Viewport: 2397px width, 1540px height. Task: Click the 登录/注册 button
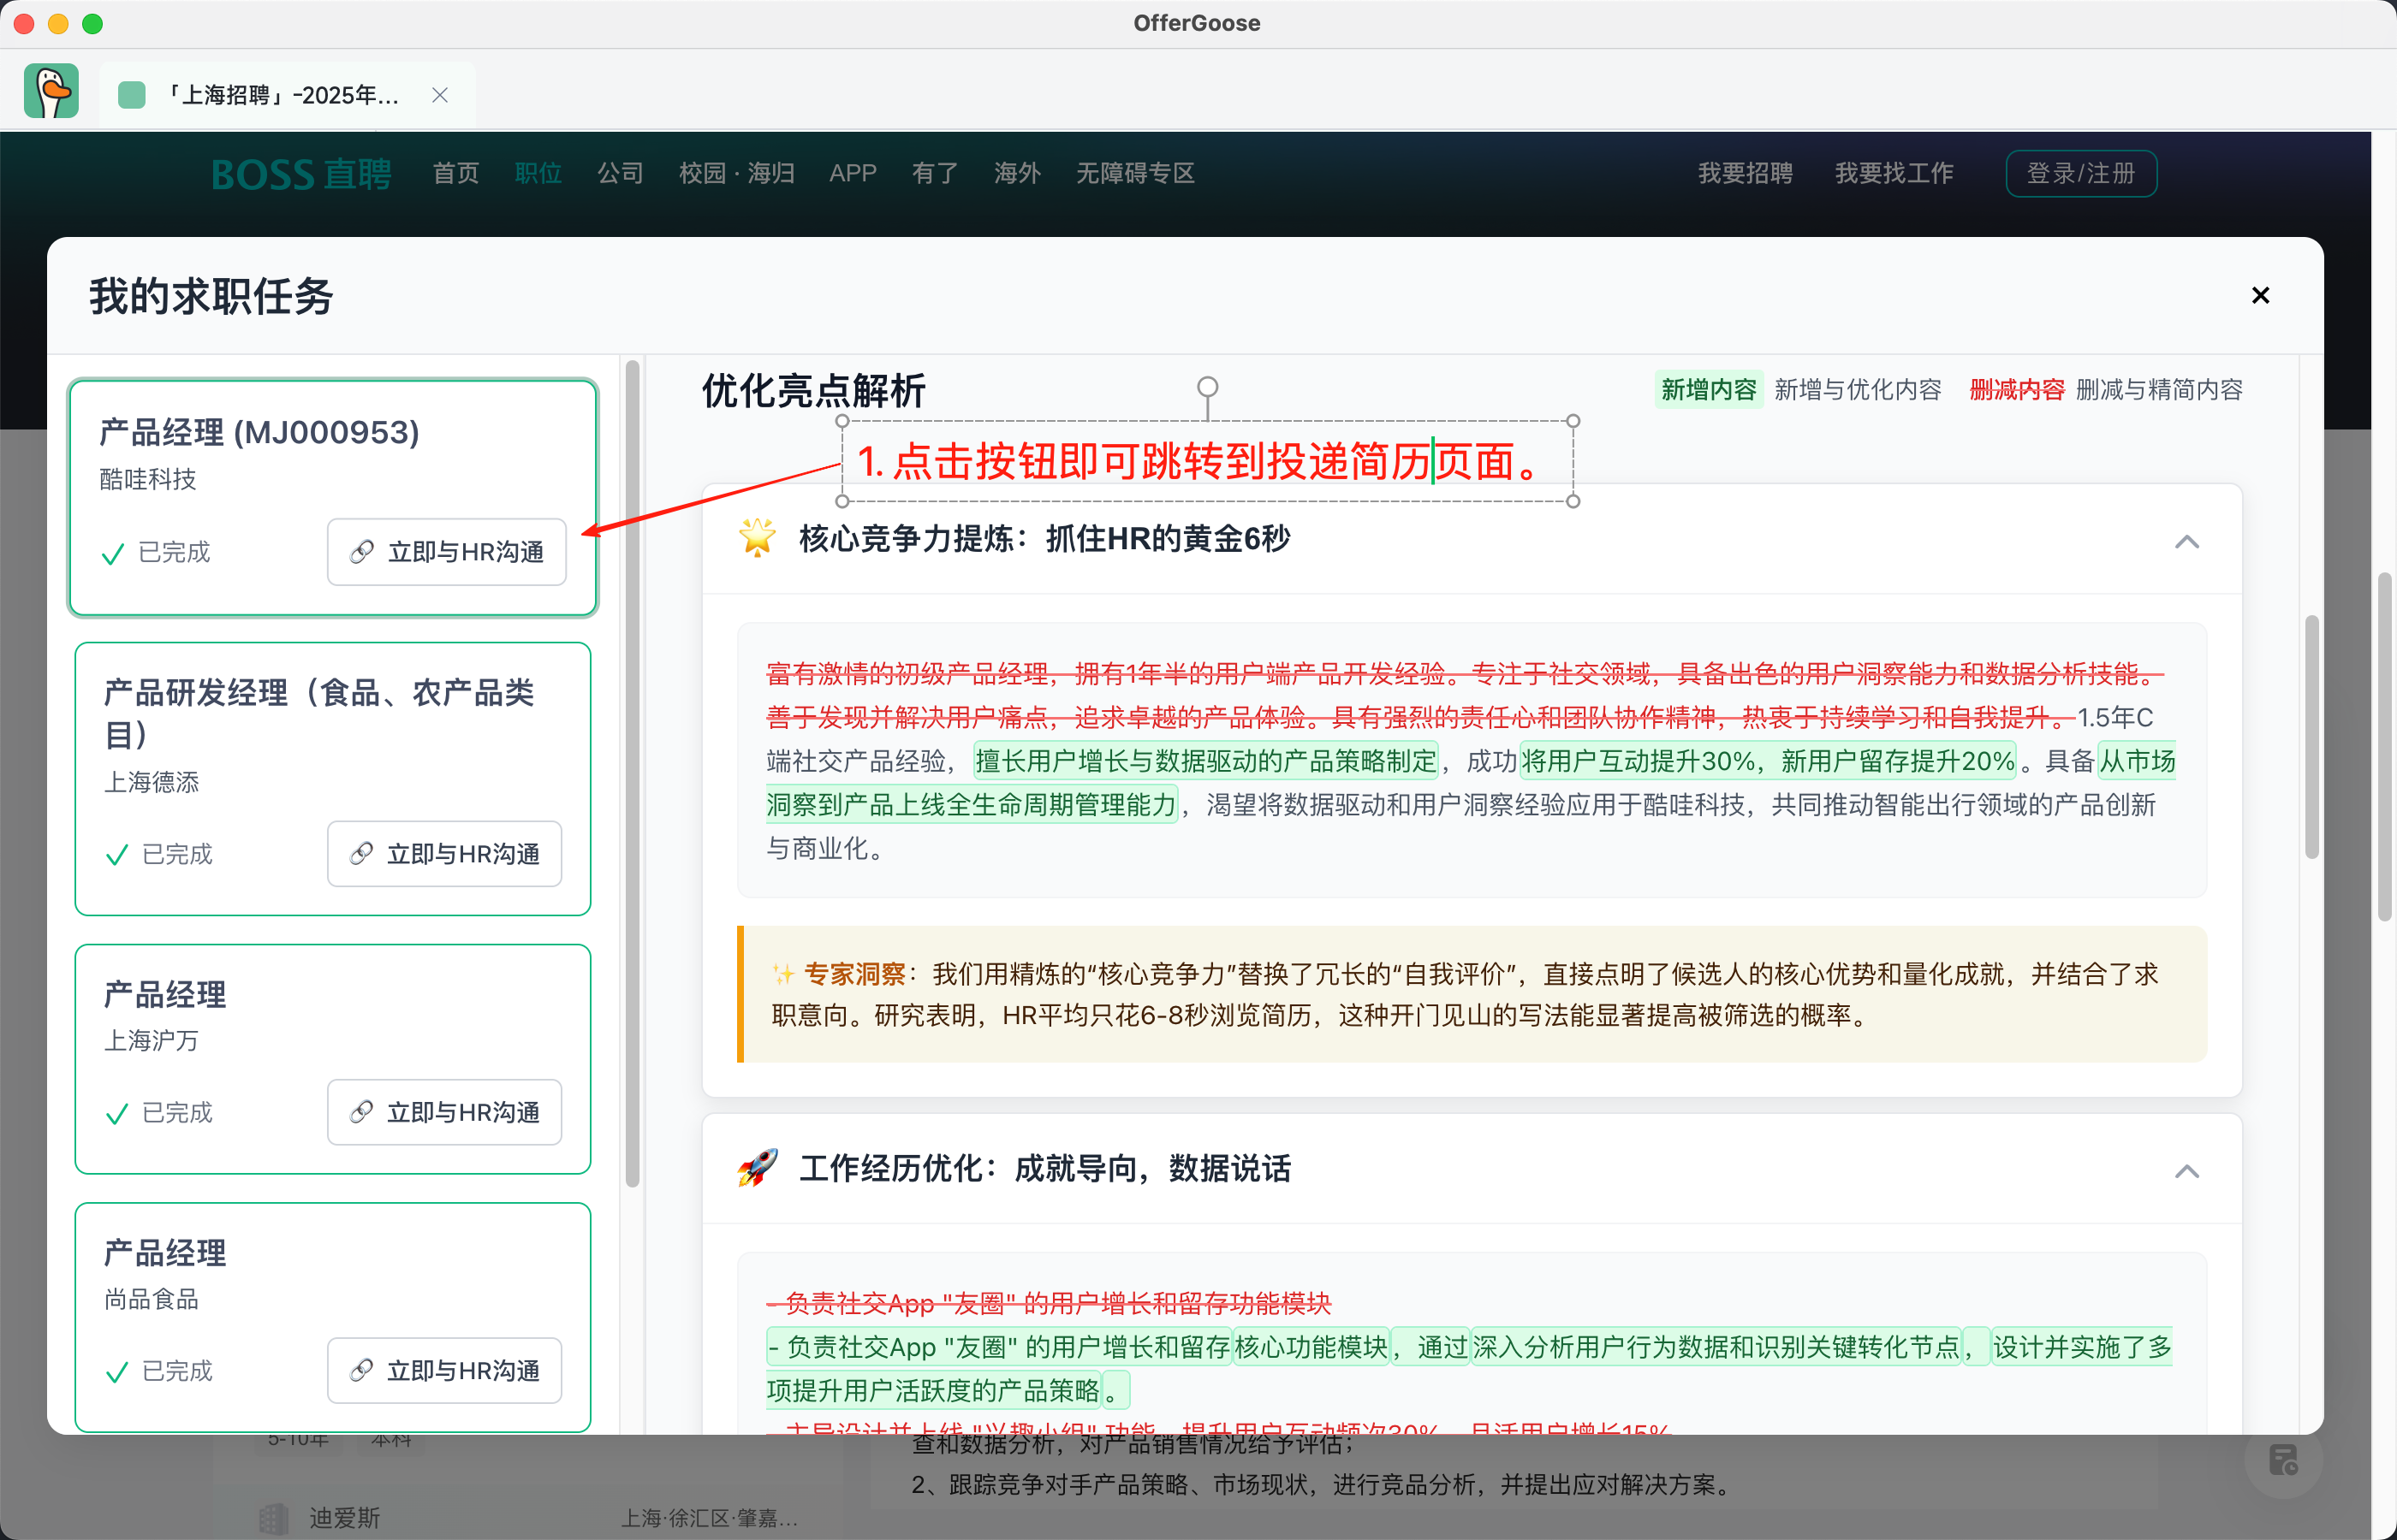(x=2080, y=173)
